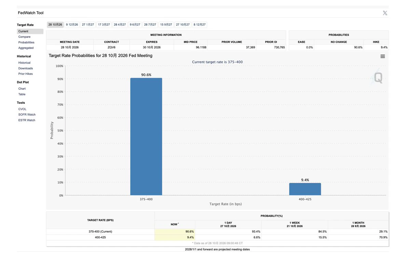Choose the 9 6月27 meeting tab
Screen dimensions: 410x253
(135, 25)
